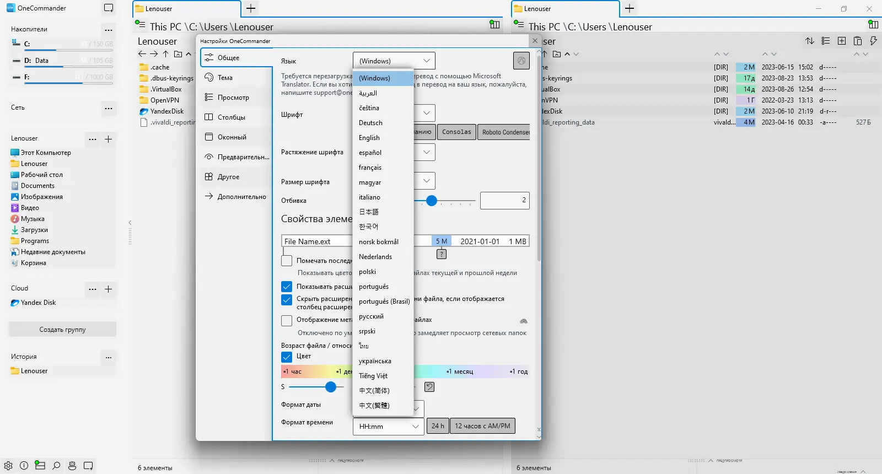Choose Deutsch from the language list
The height and width of the screenshot is (474, 882).
[383, 123]
